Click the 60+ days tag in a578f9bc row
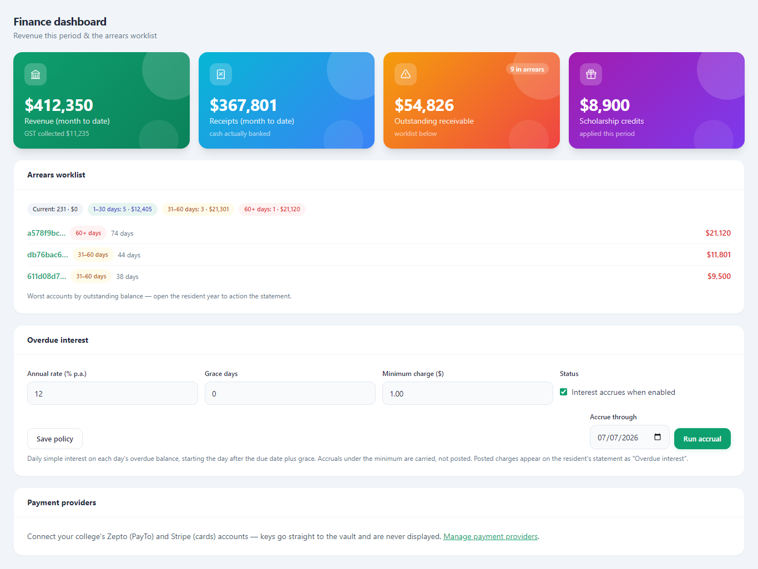The height and width of the screenshot is (569, 758). point(88,233)
